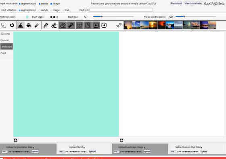Pick the red sky style thumbnail
226x159 pixels.
[161, 25]
